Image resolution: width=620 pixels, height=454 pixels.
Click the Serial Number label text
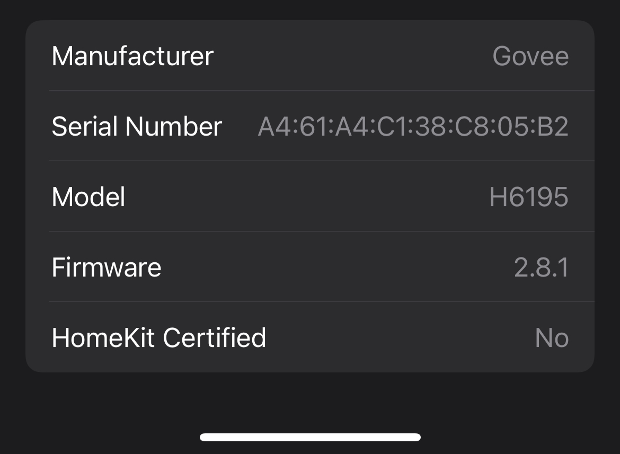[137, 126]
